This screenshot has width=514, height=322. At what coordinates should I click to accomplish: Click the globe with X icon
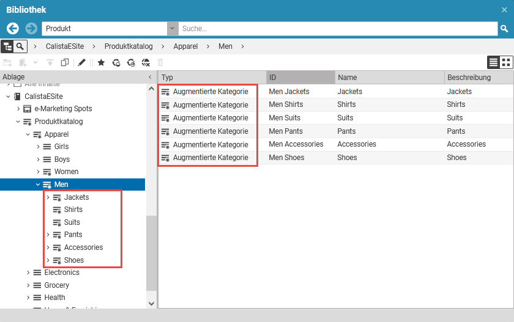click(x=146, y=62)
